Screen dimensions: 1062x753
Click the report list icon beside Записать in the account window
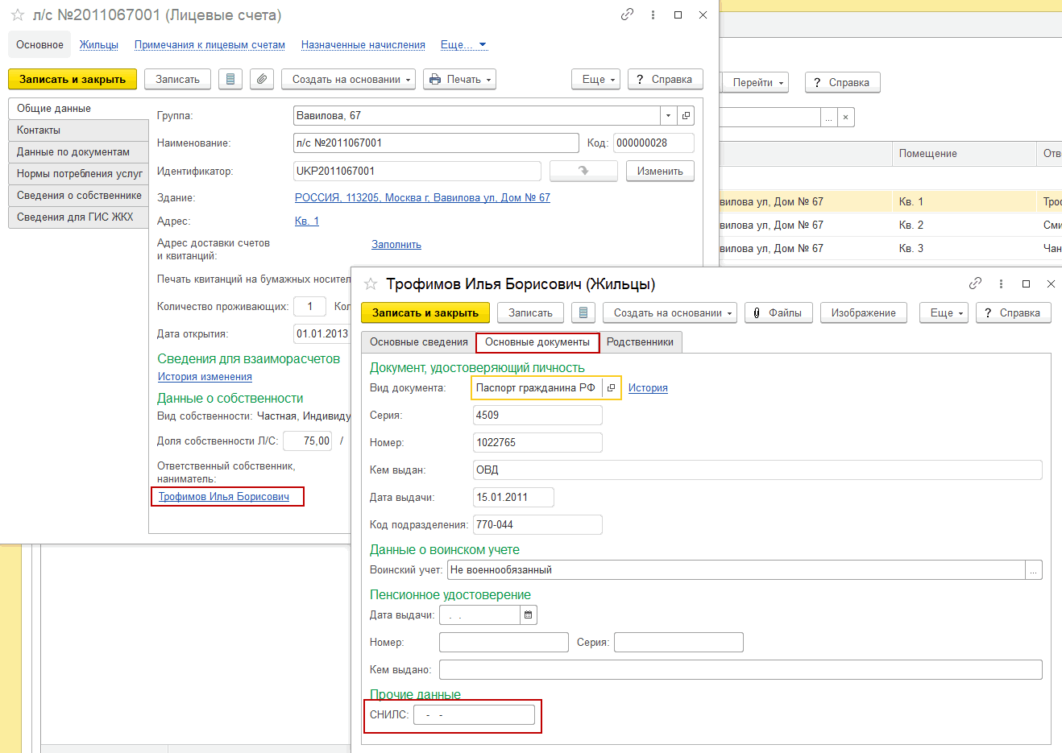tap(230, 79)
